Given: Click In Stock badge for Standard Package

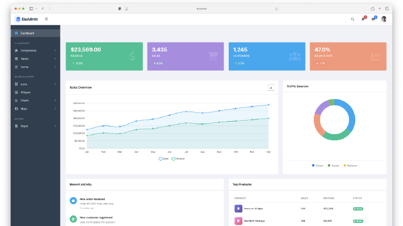Looking at the screenshot, I should pyautogui.click(x=358, y=221).
